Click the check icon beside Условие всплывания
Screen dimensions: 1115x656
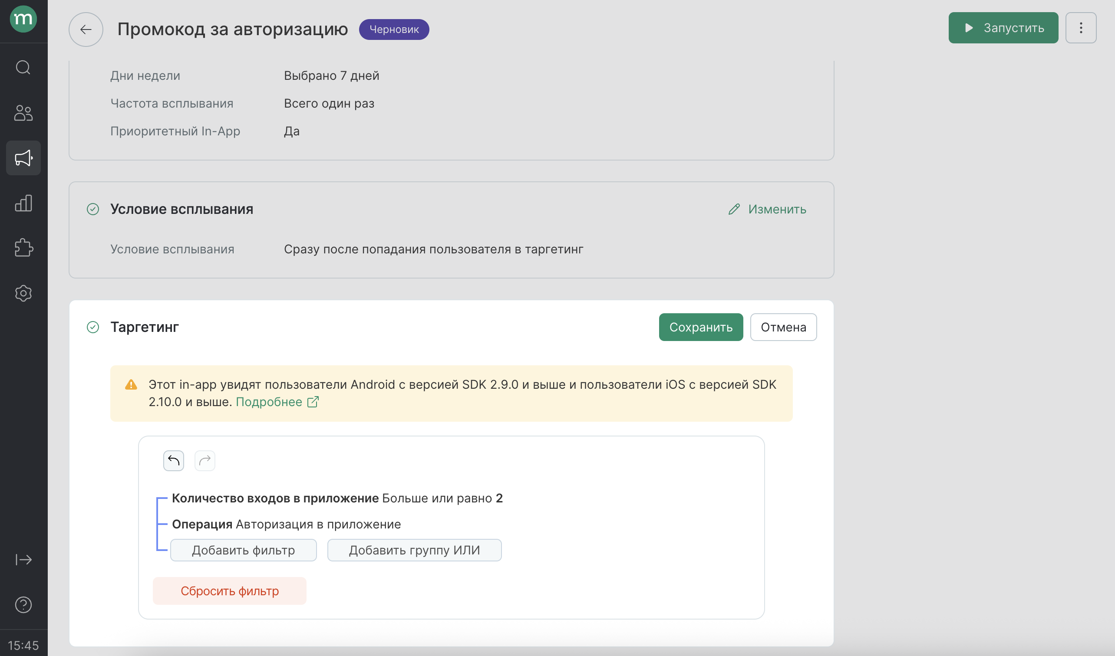[x=93, y=209]
